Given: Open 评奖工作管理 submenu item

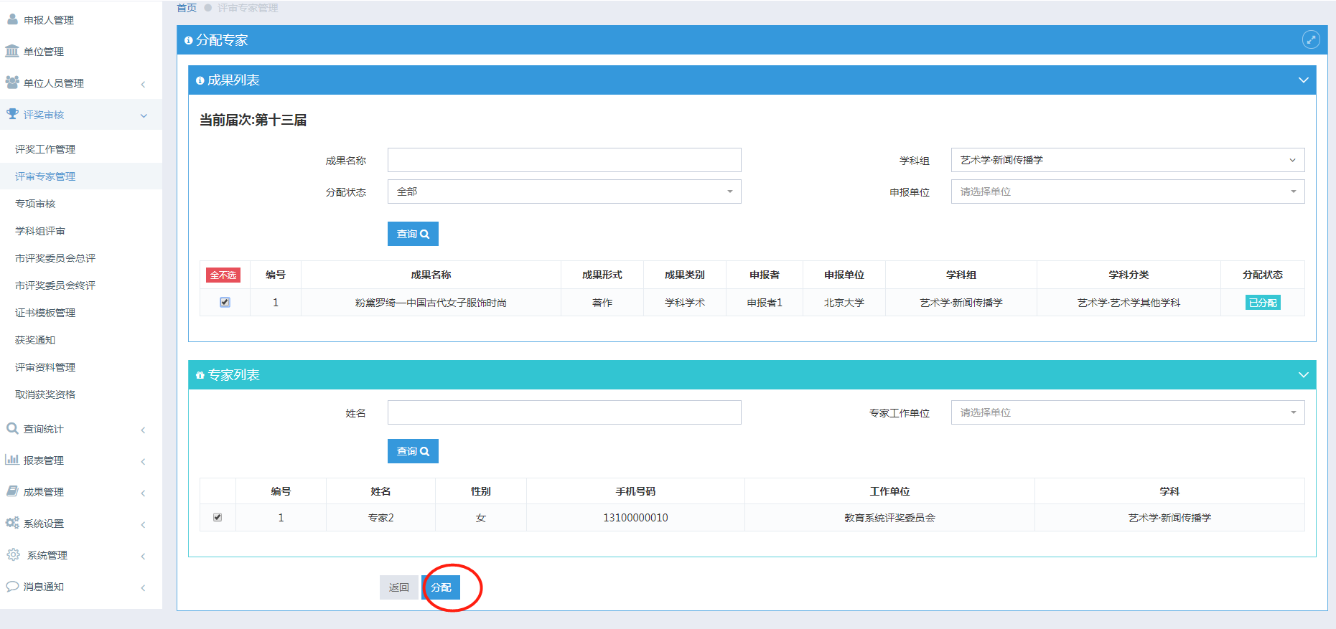Looking at the screenshot, I should pyautogui.click(x=45, y=149).
